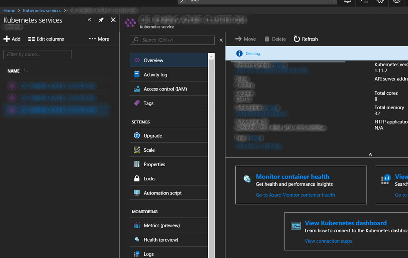Image resolution: width=408 pixels, height=258 pixels.
Task: Focus the Filter by name field
Action: pyautogui.click(x=38, y=54)
